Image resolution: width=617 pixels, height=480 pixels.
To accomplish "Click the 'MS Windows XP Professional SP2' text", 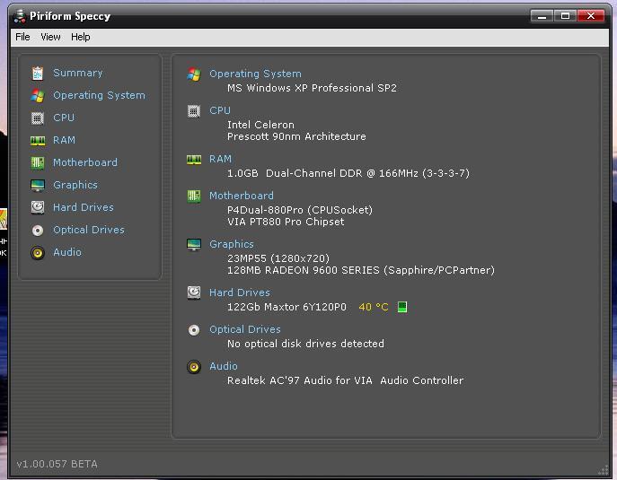I will (x=312, y=88).
